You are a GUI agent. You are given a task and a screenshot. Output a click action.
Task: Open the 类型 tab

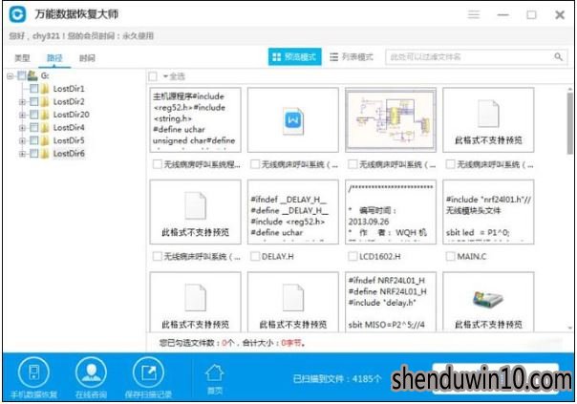[x=22, y=57]
